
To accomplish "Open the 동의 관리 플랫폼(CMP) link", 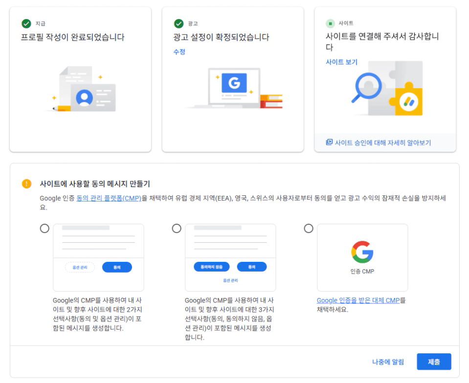I will (109, 198).
